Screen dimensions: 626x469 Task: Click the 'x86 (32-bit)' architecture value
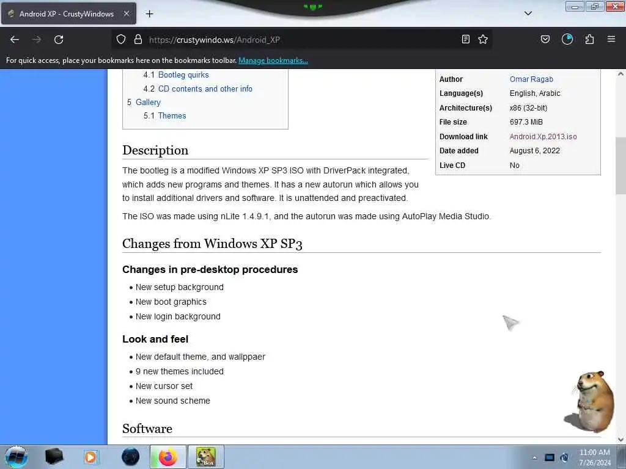(528, 107)
